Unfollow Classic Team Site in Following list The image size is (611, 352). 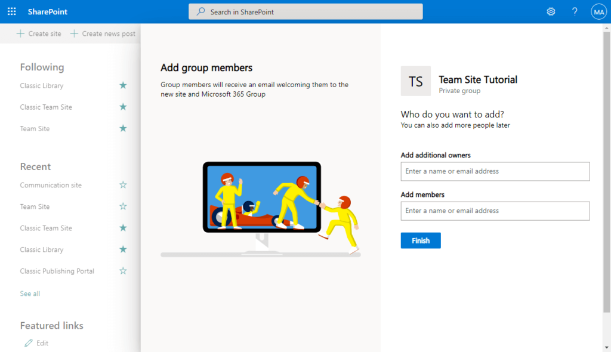click(x=123, y=107)
